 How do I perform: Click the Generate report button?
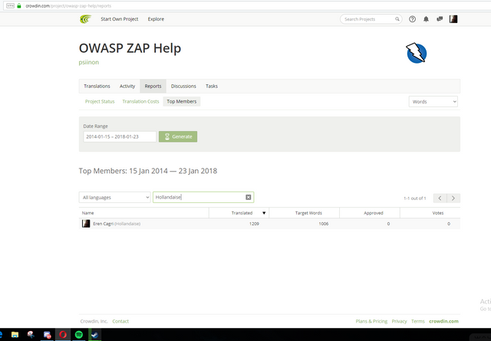178,136
